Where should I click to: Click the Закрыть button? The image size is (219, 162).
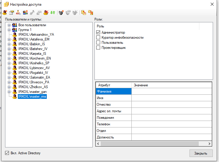coord(201,153)
